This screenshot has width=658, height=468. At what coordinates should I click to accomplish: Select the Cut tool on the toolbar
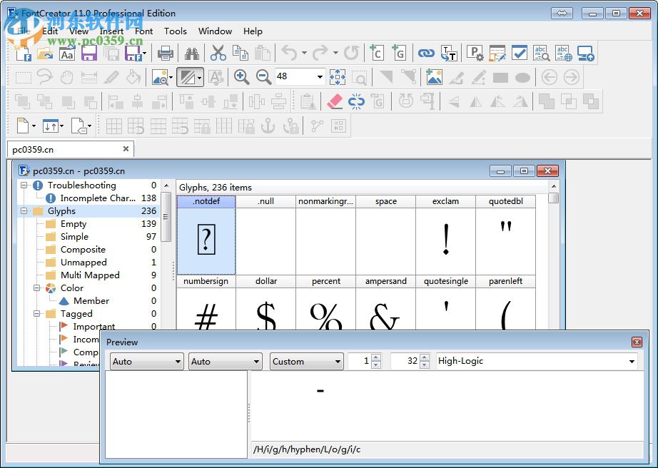click(218, 54)
